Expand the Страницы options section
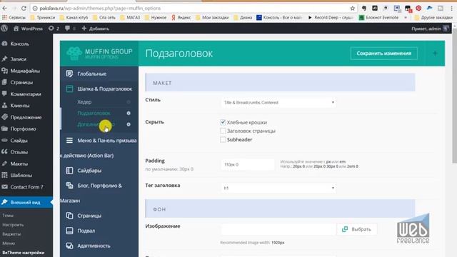 pos(99,216)
